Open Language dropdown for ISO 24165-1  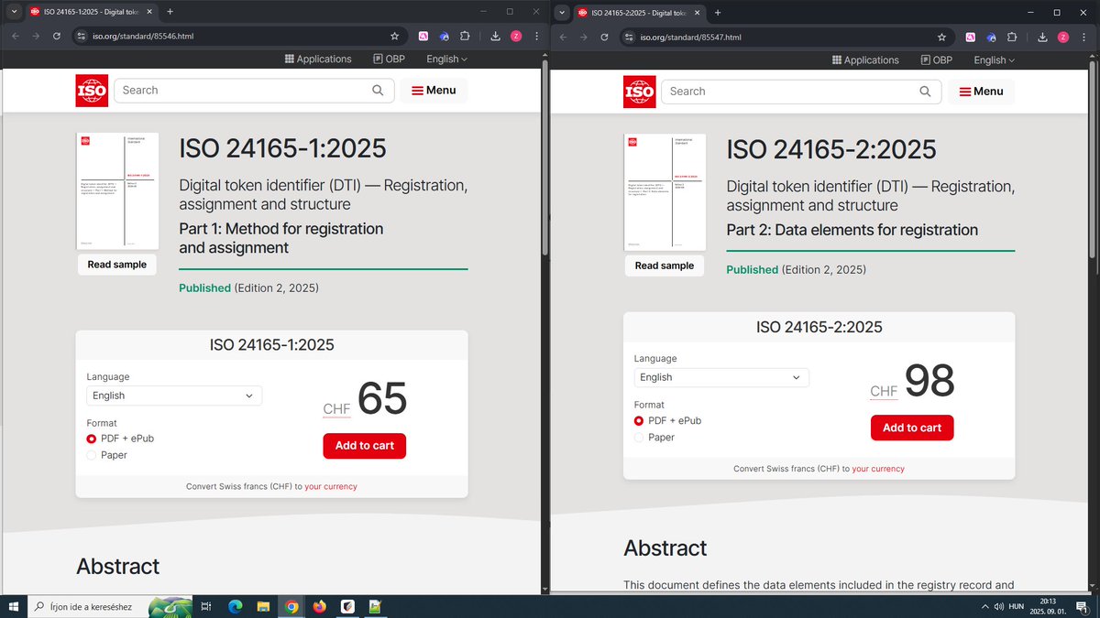174,396
